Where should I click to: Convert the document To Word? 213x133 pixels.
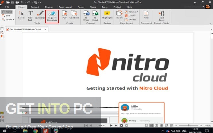click(x=86, y=16)
